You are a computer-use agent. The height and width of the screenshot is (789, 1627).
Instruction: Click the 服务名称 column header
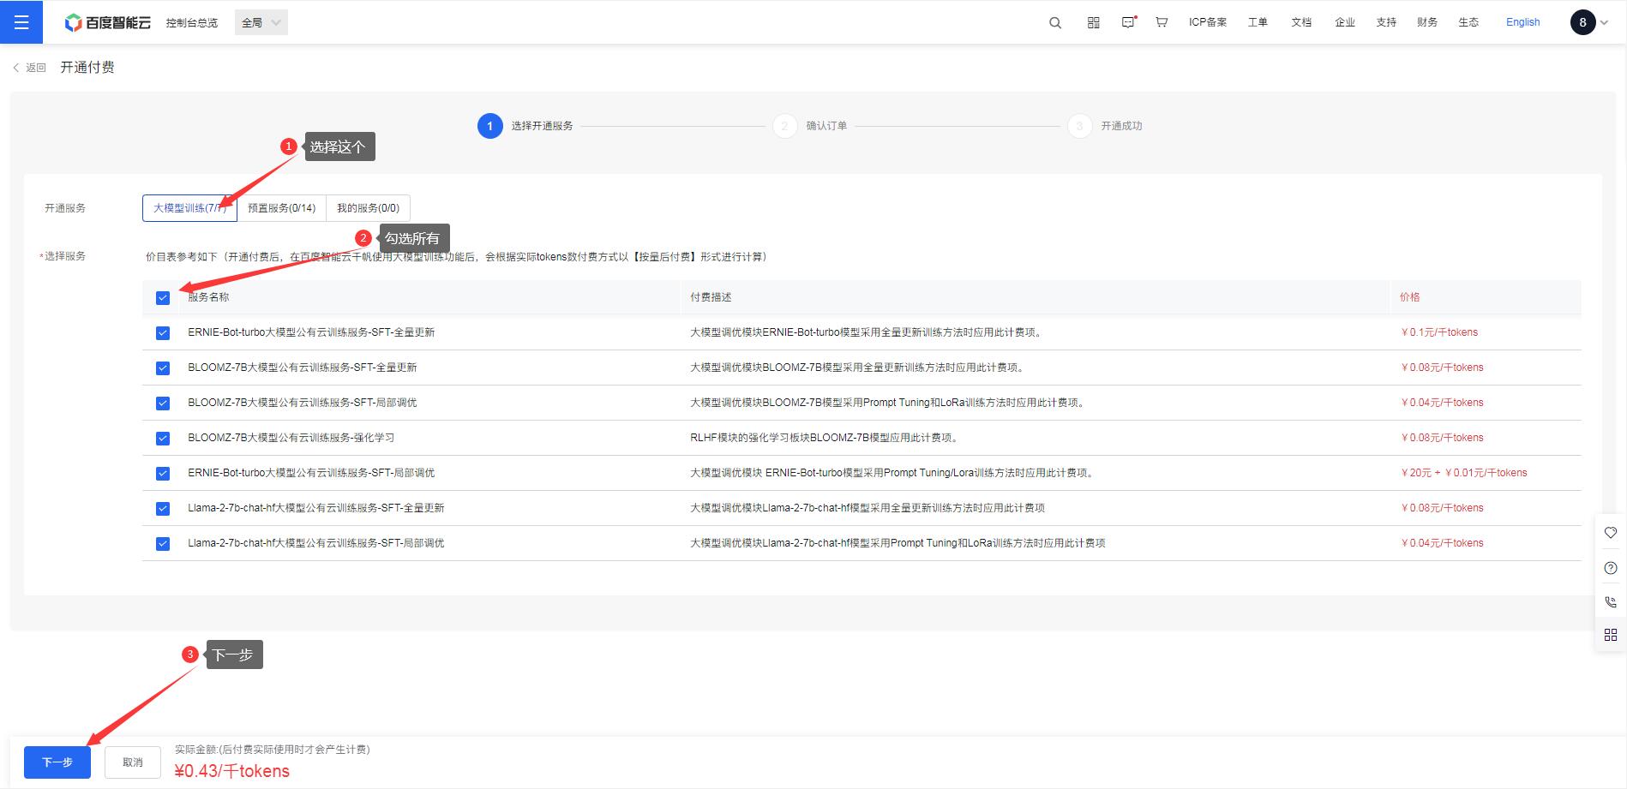pyautogui.click(x=208, y=297)
